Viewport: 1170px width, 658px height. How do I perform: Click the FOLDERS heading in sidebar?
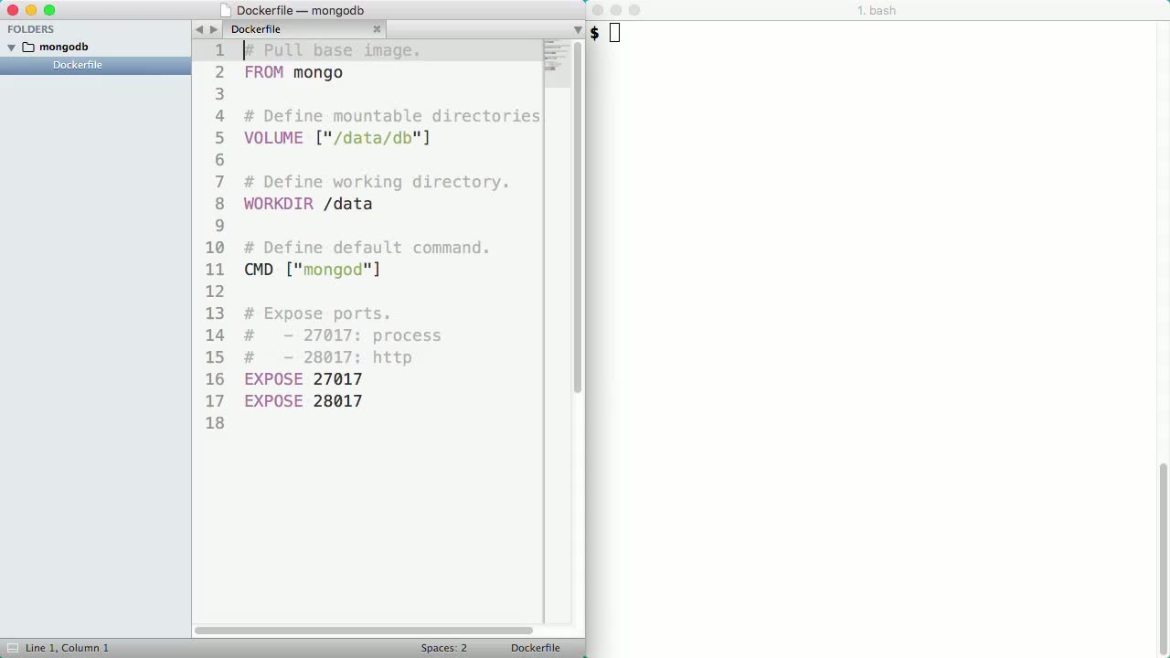[31, 29]
